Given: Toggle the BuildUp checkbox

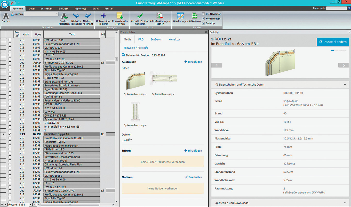Looking at the screenshot, I should (203, 23).
